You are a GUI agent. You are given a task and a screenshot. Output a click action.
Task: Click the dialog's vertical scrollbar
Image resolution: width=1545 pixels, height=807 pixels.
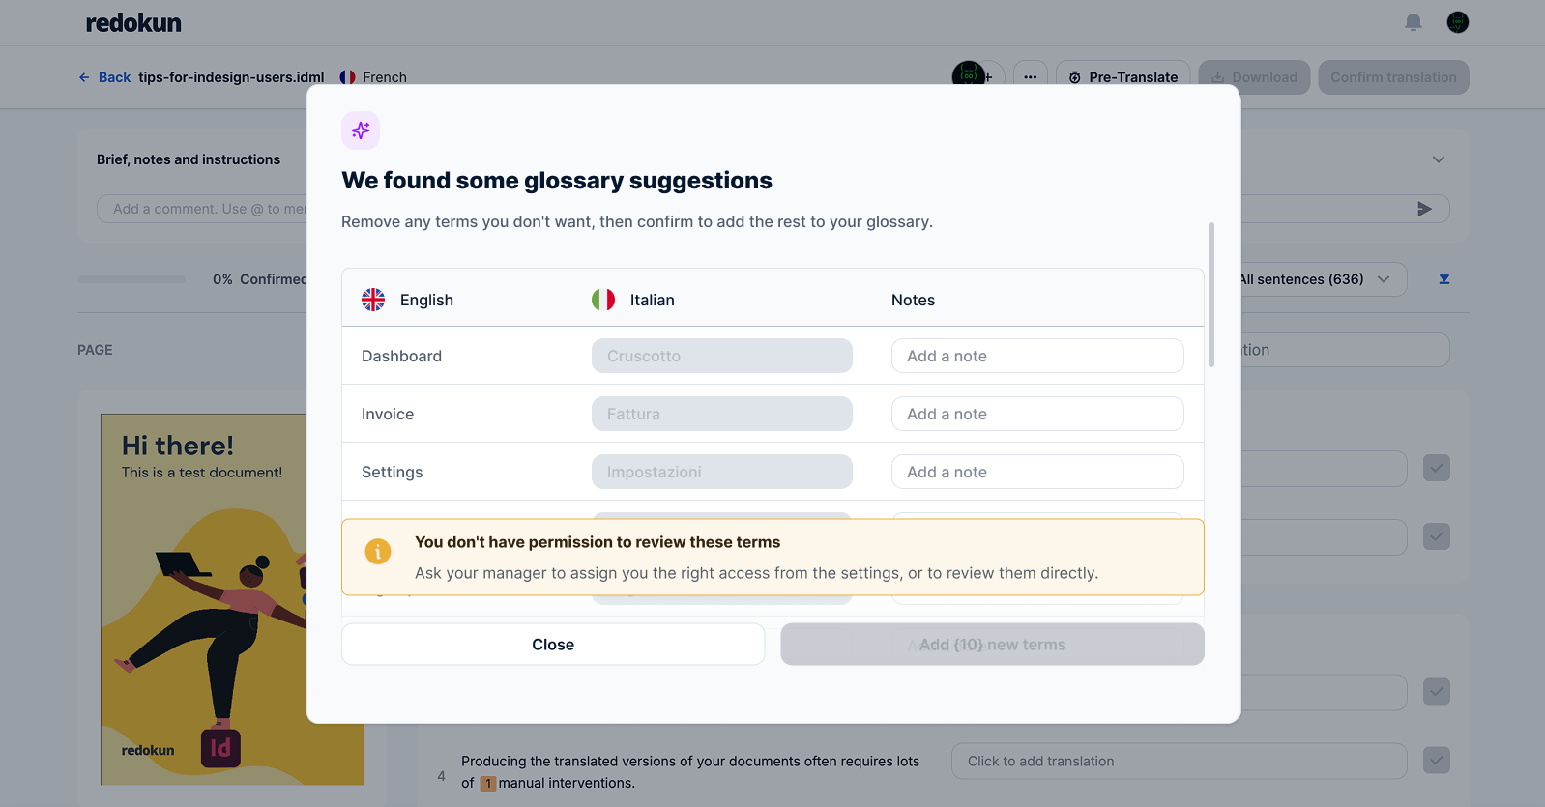click(x=1211, y=295)
